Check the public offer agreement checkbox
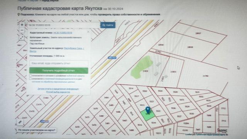Viewport: 247px width, 139px height. pyautogui.click(x=30, y=76)
